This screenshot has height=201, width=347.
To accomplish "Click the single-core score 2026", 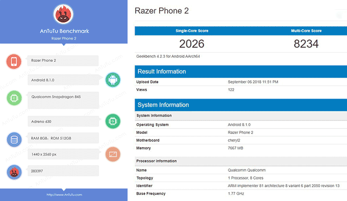I will (192, 44).
